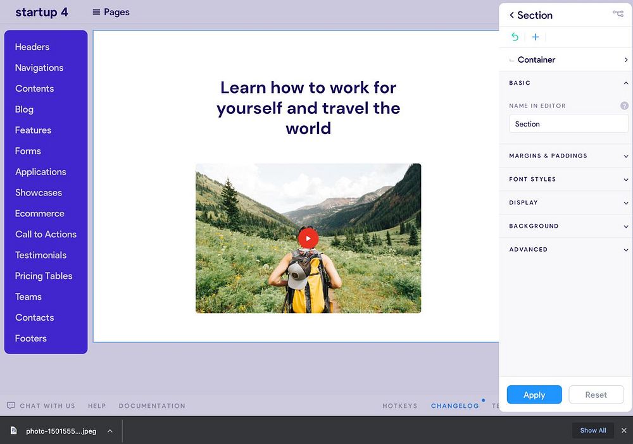Expand the Font Styles group
This screenshot has height=444, width=633.
[566, 179]
